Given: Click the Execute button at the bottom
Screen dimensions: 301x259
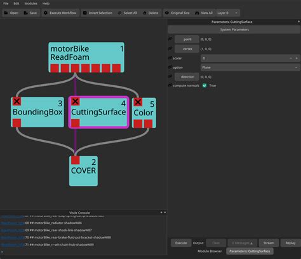Looking at the screenshot, I should [181, 243].
